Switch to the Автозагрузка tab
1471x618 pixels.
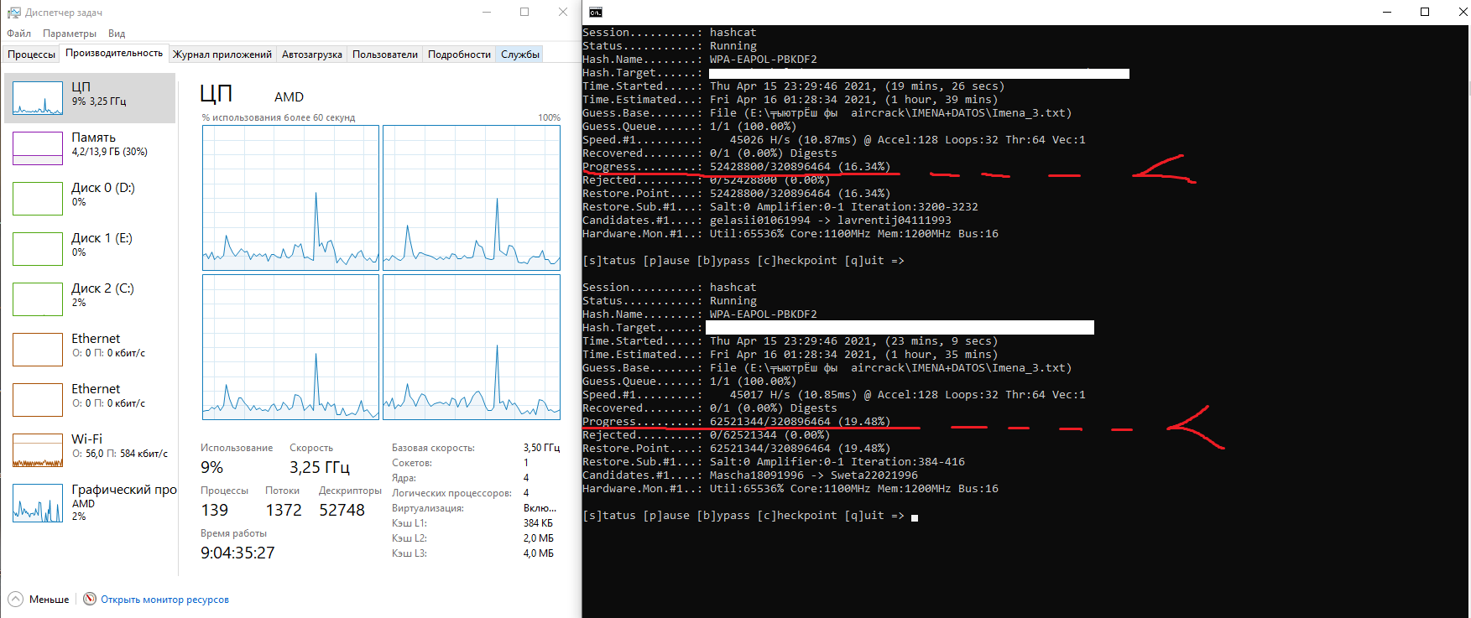pyautogui.click(x=311, y=55)
